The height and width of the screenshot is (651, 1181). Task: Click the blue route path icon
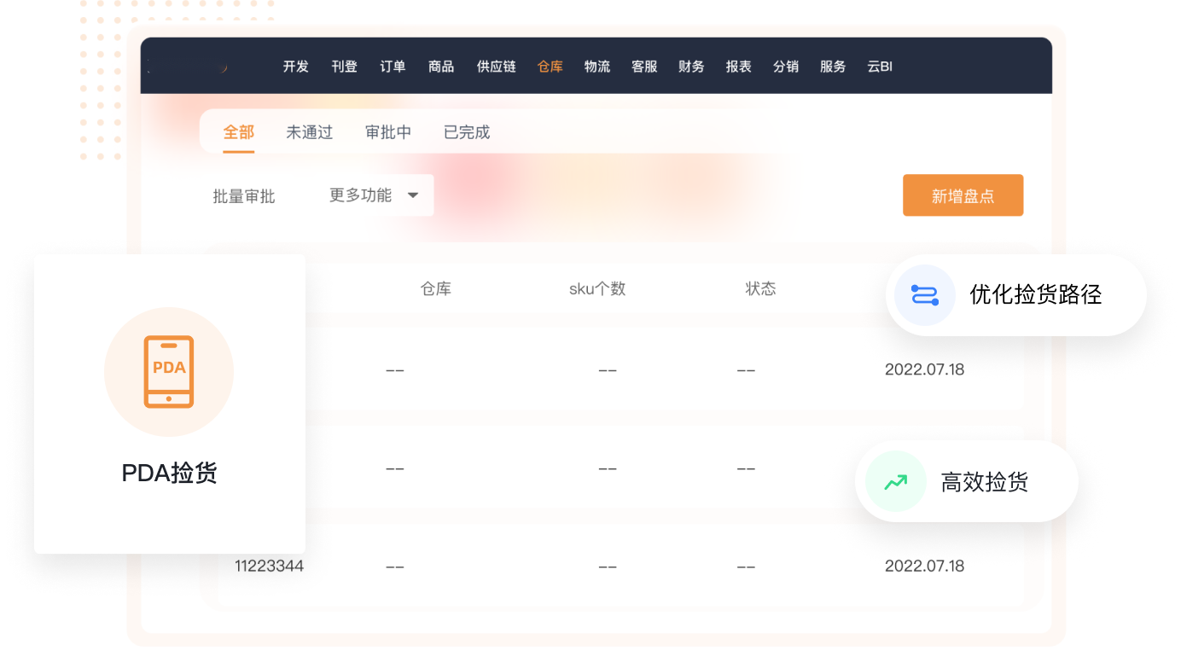pos(924,295)
